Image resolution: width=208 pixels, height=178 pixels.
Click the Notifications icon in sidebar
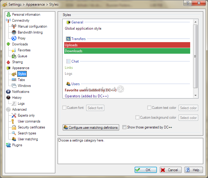click(8, 92)
